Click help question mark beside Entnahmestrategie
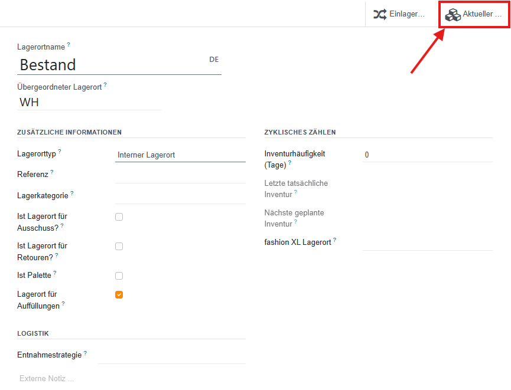 pos(85,353)
